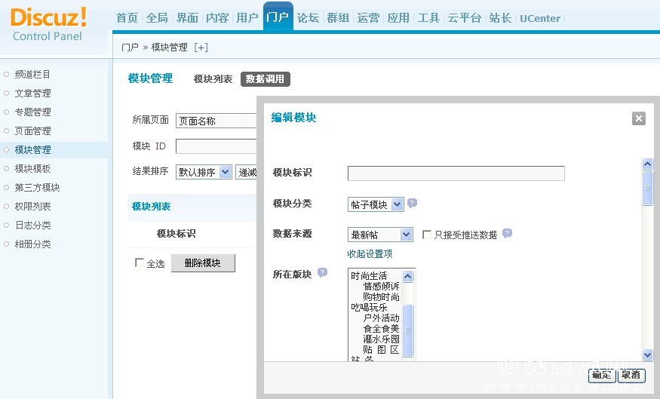
Task: Open the 论坛 top menu
Action: click(308, 18)
